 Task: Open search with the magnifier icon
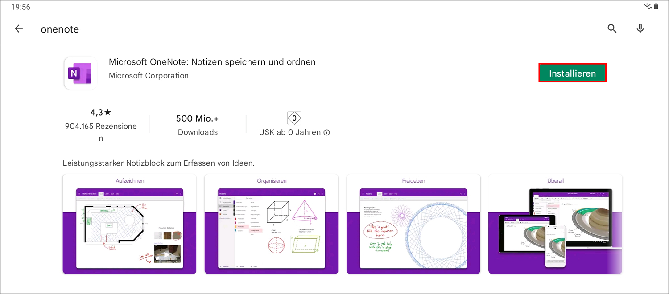point(612,29)
